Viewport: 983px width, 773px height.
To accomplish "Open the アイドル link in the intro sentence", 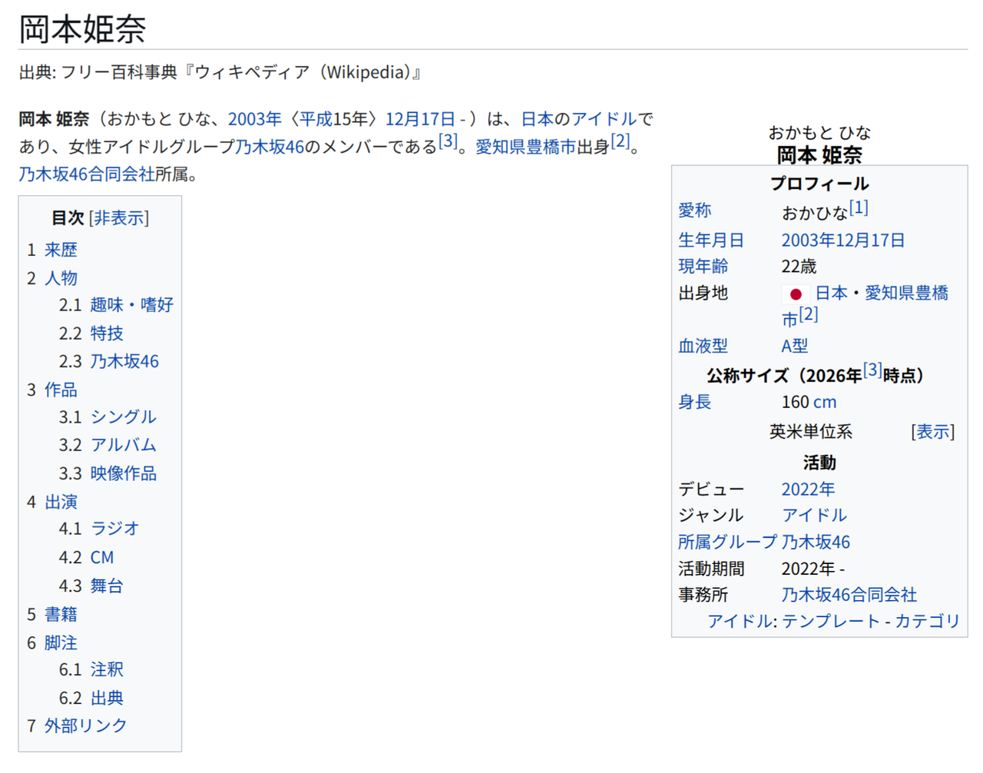I will pos(604,119).
